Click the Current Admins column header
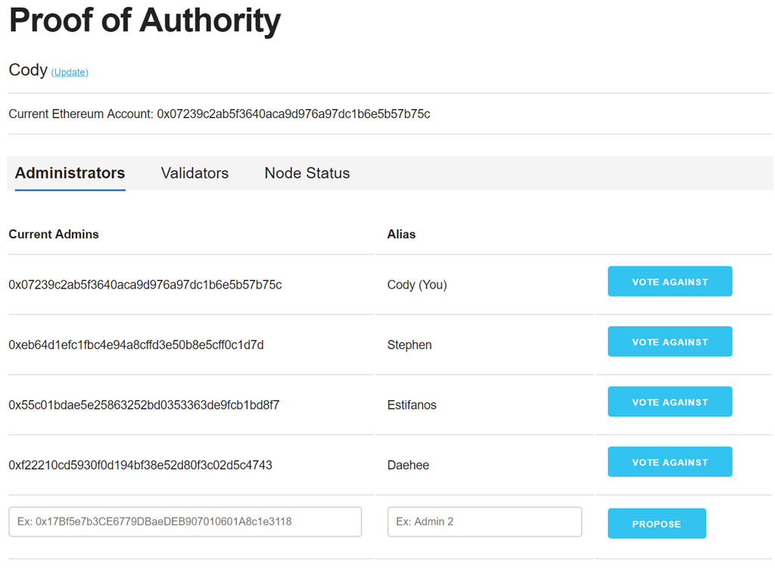 coord(54,235)
